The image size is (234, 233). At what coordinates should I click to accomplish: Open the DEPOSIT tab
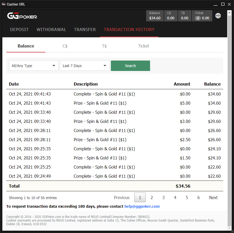(x=19, y=29)
